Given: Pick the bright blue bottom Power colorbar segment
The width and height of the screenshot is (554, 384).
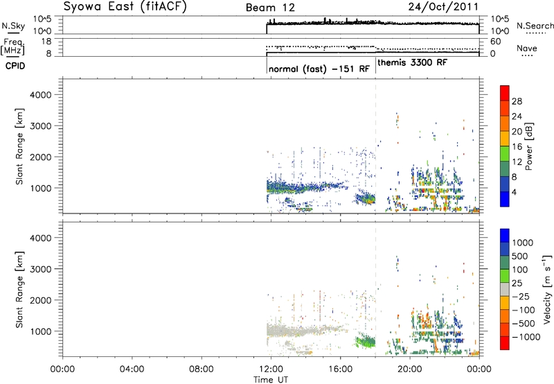Looking at the screenshot, I should (505, 199).
